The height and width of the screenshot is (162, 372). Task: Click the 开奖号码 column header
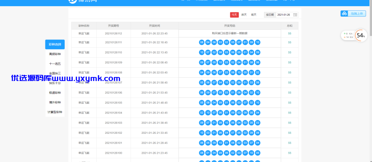(x=230, y=26)
